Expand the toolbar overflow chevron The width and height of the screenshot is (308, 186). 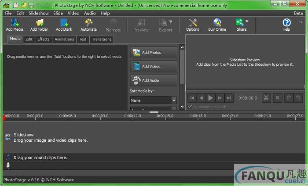point(301,22)
